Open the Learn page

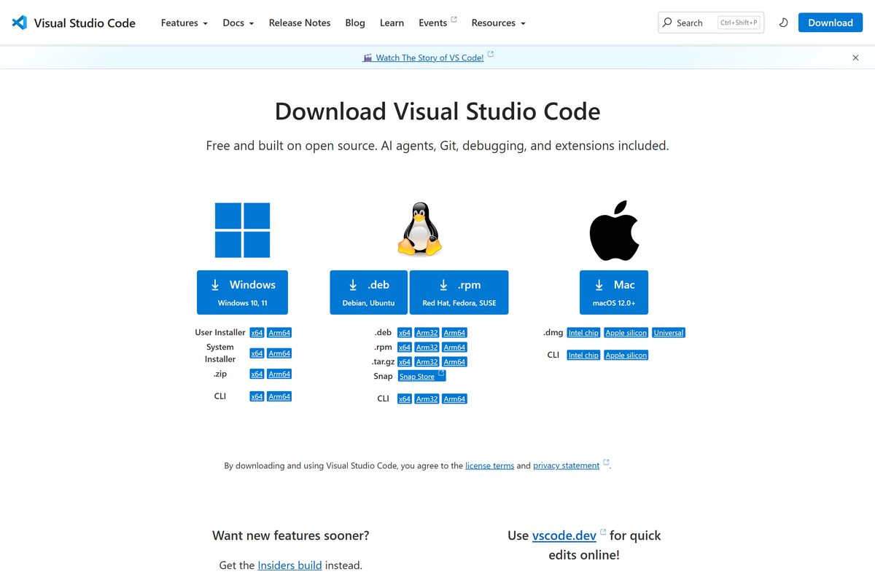(392, 23)
